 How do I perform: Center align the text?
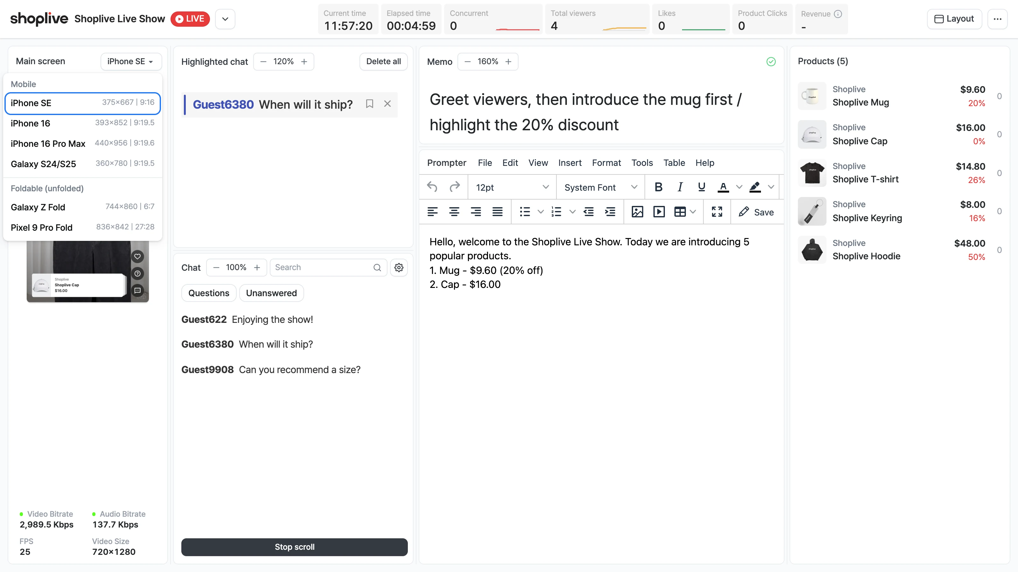(454, 212)
